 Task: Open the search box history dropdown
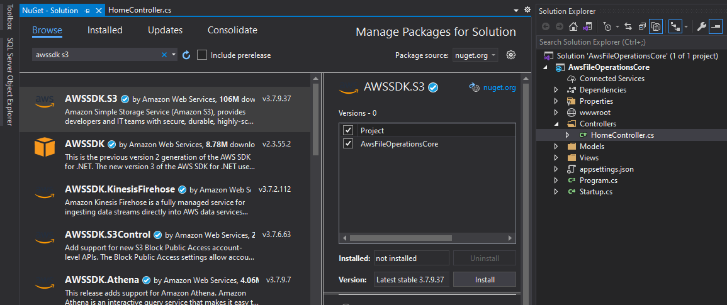click(174, 55)
